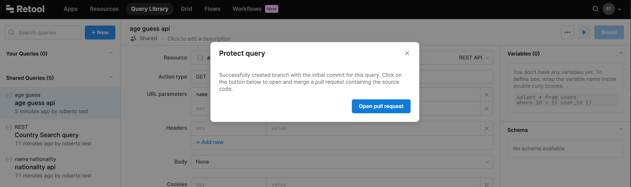The image size is (631, 187).
Task: Remove the Headers row
Action: 487,129
